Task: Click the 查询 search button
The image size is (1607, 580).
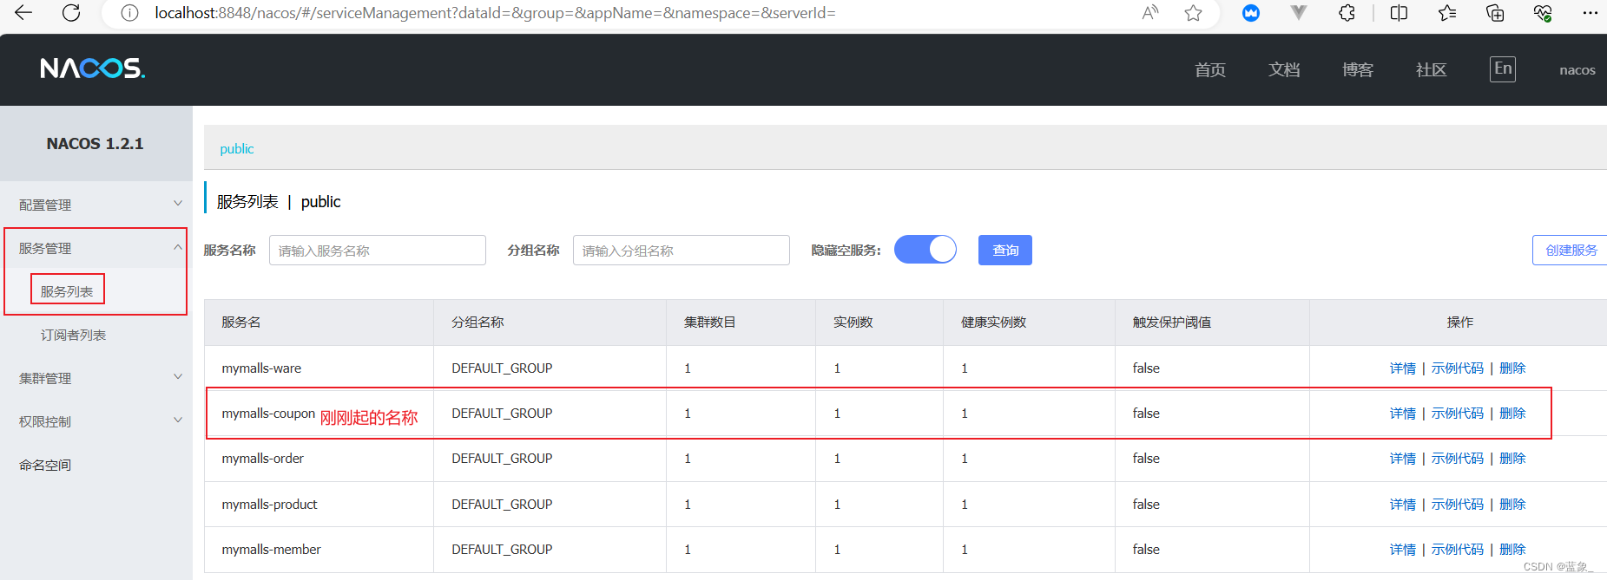Action: (x=1005, y=250)
